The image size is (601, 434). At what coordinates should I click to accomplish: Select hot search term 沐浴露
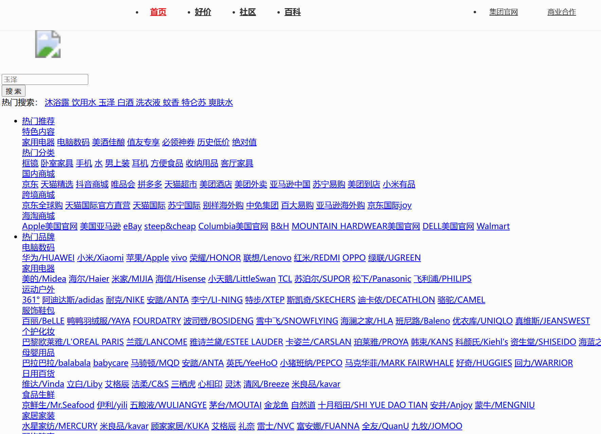[57, 102]
